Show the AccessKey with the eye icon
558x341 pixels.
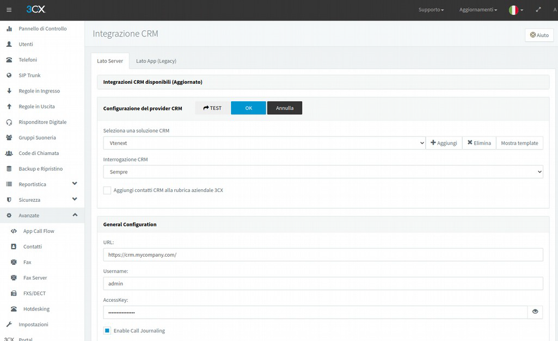pyautogui.click(x=535, y=312)
